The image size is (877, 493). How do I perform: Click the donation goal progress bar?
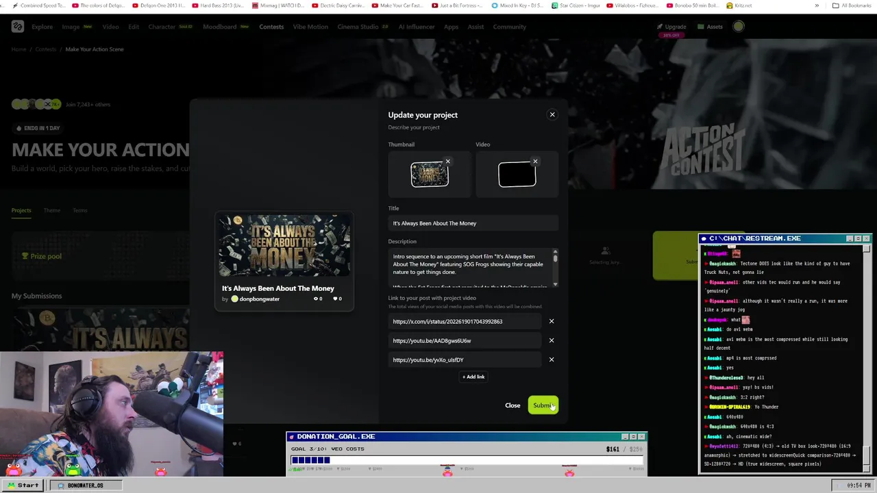pyautogui.click(x=467, y=460)
